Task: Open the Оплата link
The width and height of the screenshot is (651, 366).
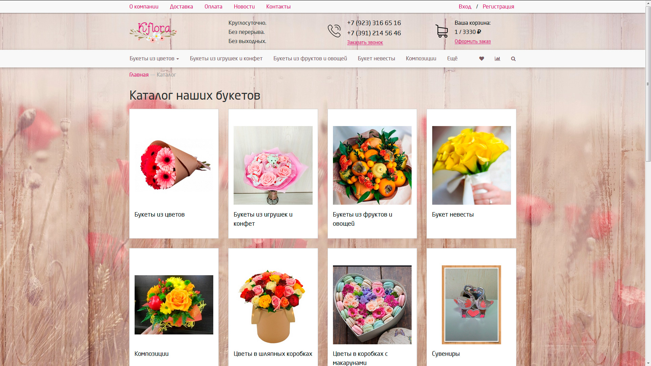Action: [213, 6]
